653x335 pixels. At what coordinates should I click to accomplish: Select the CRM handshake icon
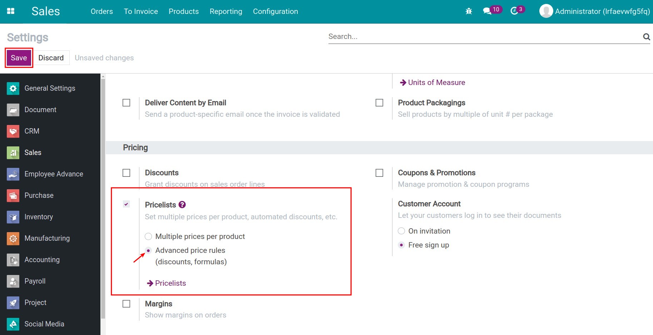(13, 131)
